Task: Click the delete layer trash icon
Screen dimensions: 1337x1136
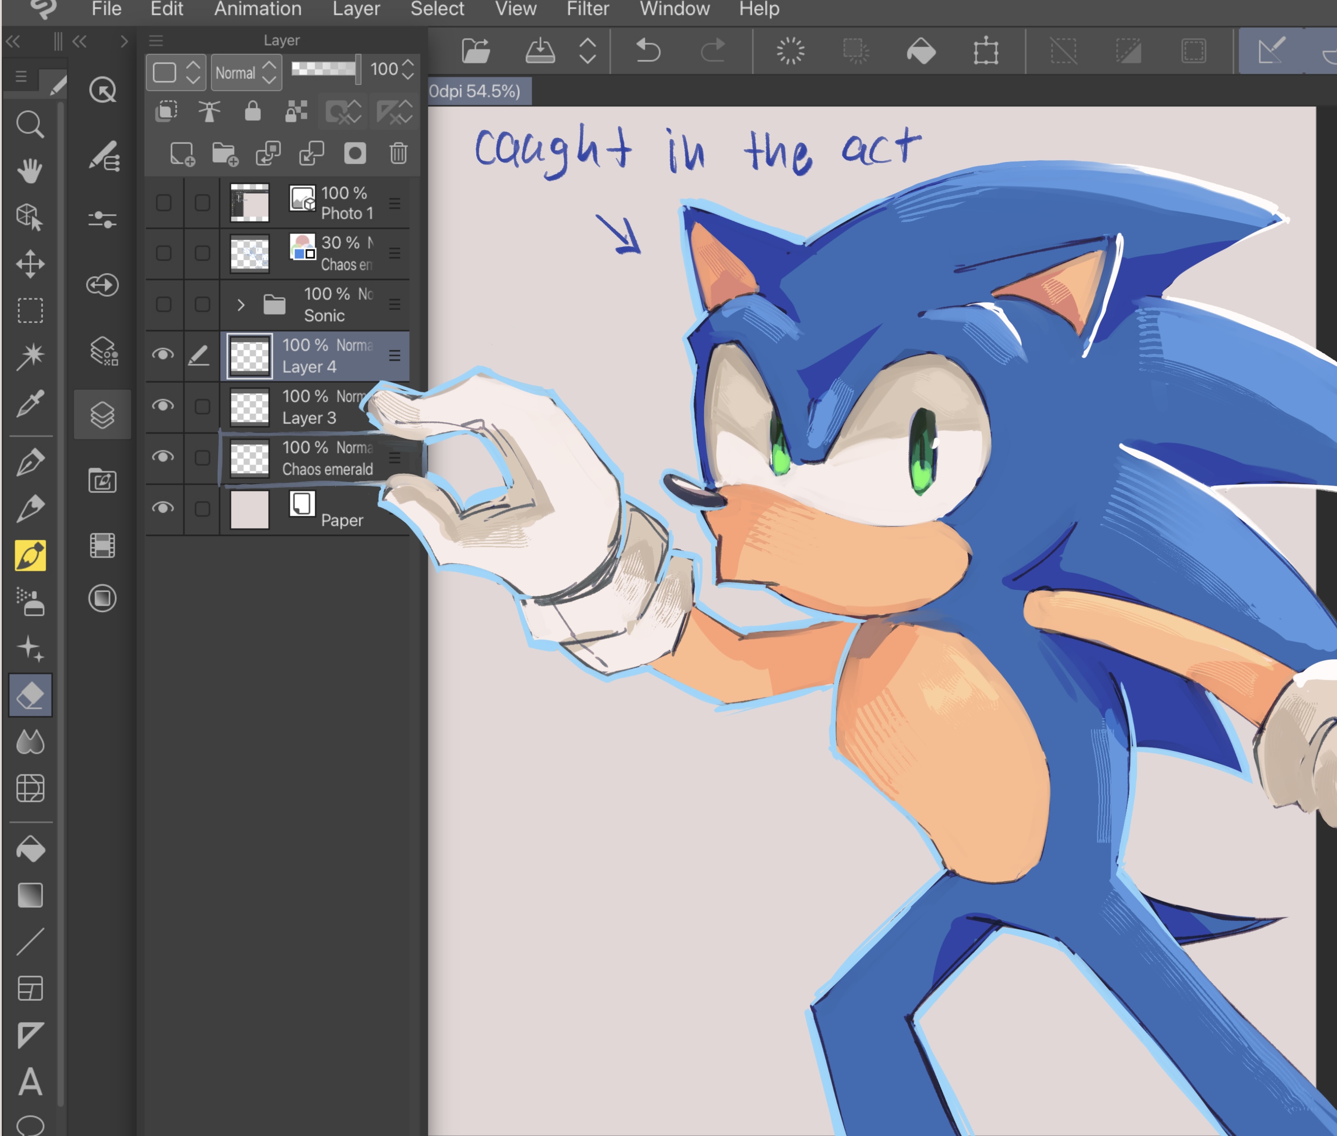Action: (x=398, y=153)
